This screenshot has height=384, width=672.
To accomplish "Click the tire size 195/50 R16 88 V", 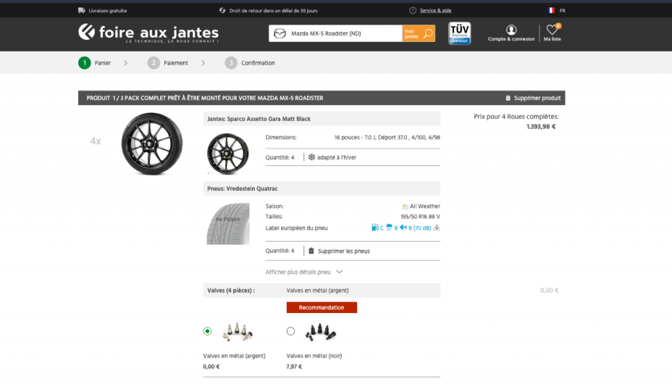I will point(420,217).
